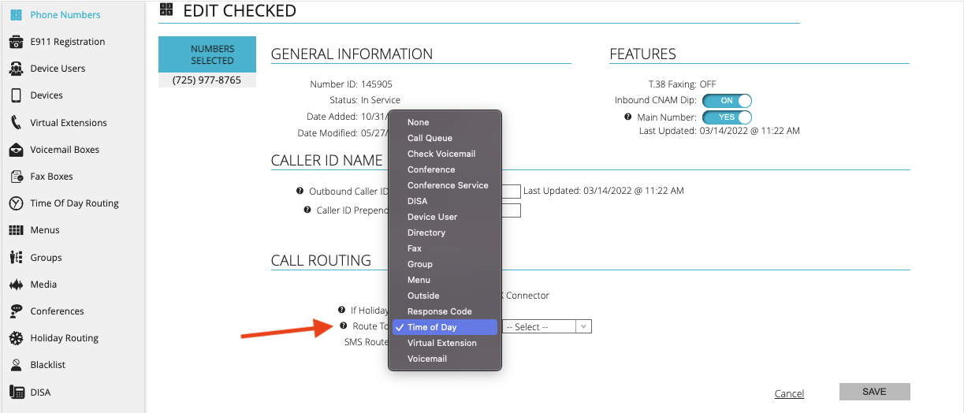Open the DISA telephone icon
964x413 pixels.
pyautogui.click(x=16, y=392)
